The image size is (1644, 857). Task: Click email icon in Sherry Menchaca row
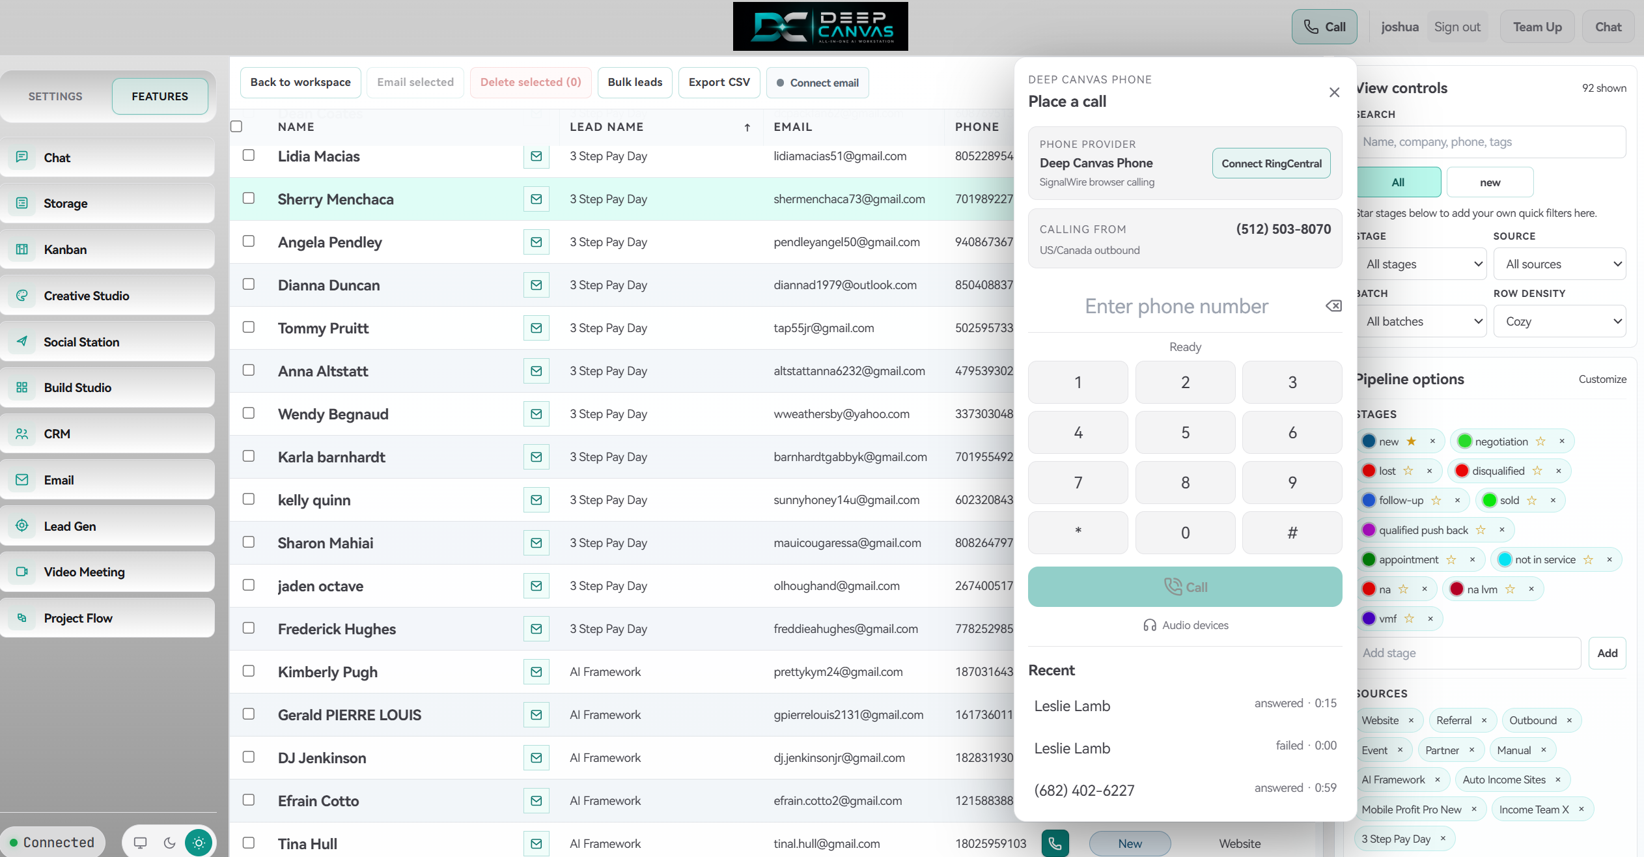(x=536, y=199)
